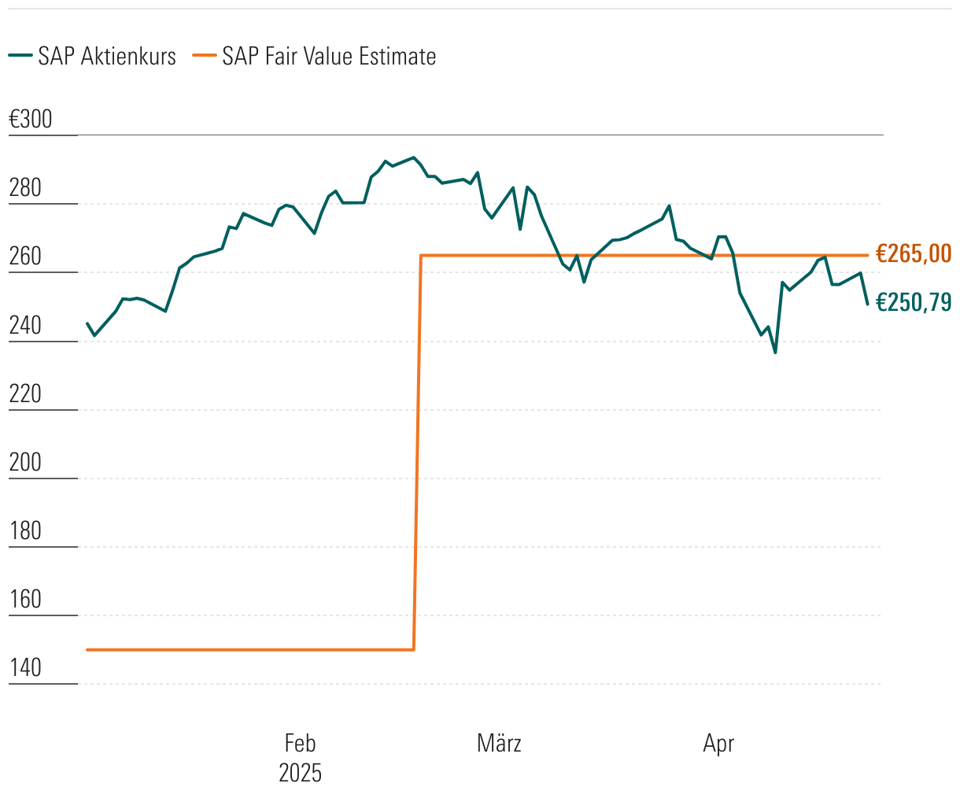Select the Feb 2025 x-axis label
The width and height of the screenshot is (960, 798).
[300, 757]
